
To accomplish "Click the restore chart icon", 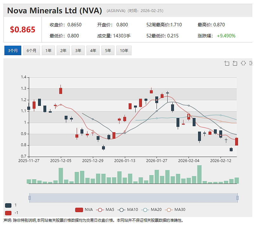I will click(x=243, y=63).
